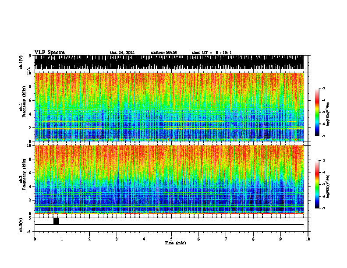Image resolution: width=347 pixels, height=268 pixels.
Task: Click the ch.2 frequency tick "8" kHz
Action: (30, 159)
